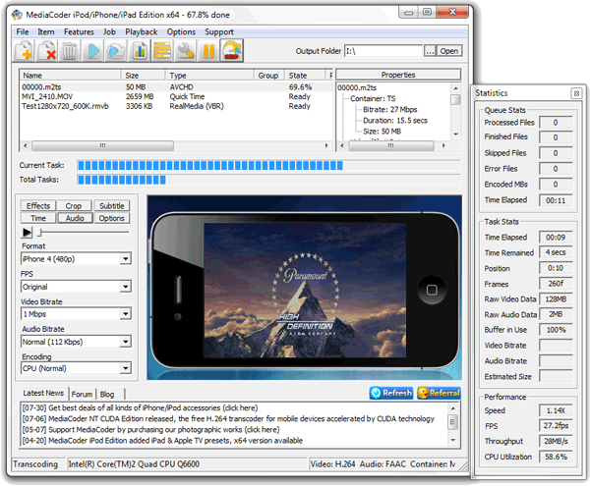Screen dimensions: 590x486
Task: Select the 00000.m2ts file row
Action: click(x=176, y=87)
